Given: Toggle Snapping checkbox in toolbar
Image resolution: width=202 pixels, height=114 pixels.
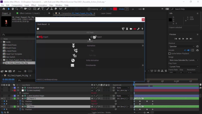Looking at the screenshot, I should point(89,9).
